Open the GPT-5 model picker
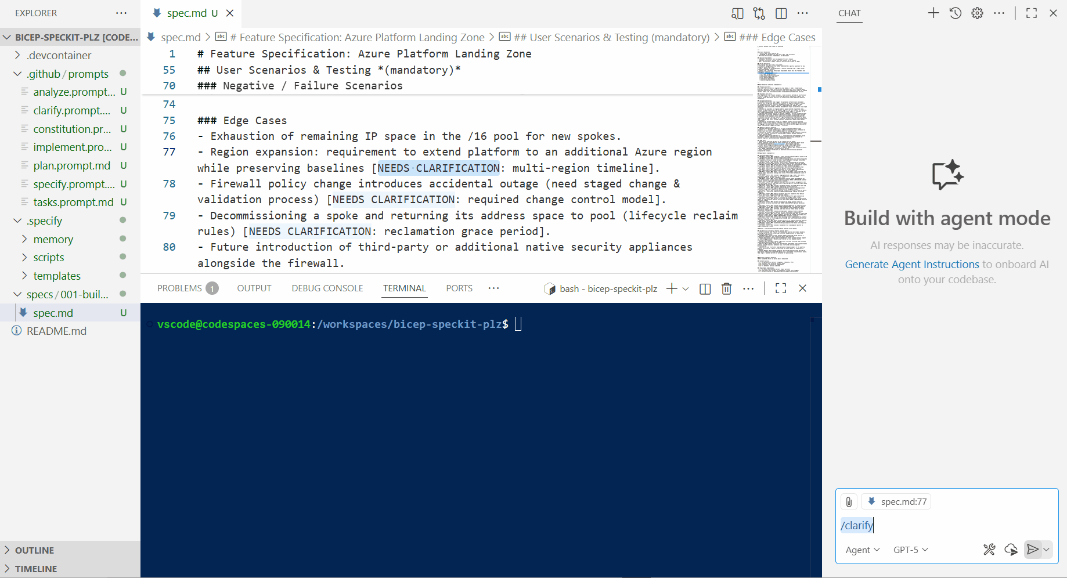 910,550
